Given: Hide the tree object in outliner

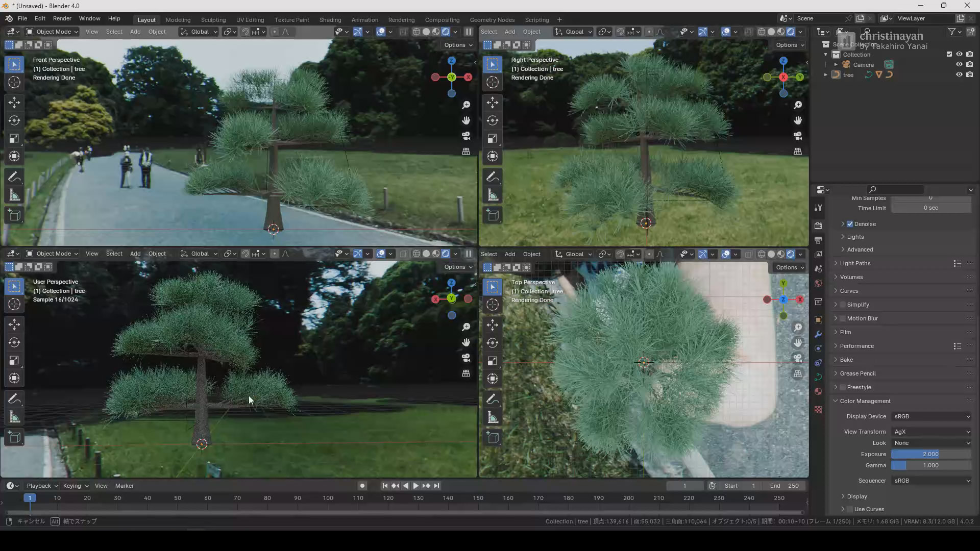Looking at the screenshot, I should coord(959,74).
